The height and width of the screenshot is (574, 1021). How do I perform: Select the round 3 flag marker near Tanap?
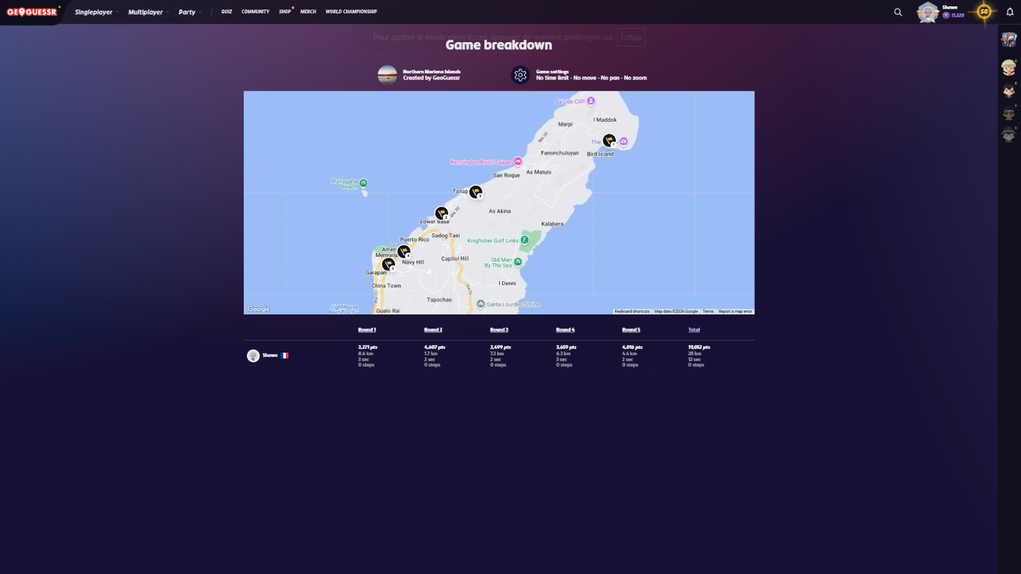point(475,191)
